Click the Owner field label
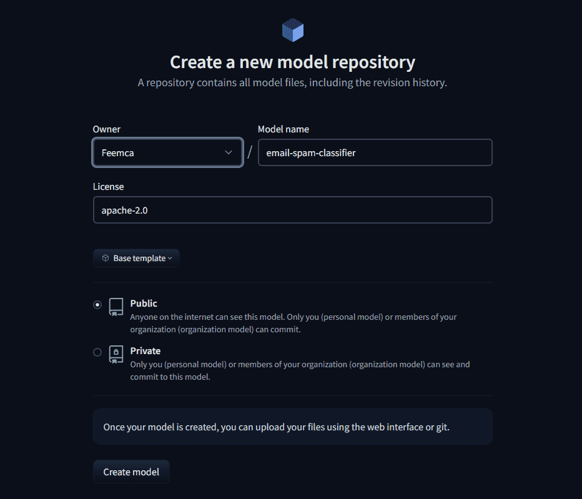Image resolution: width=582 pixels, height=499 pixels. click(x=107, y=129)
